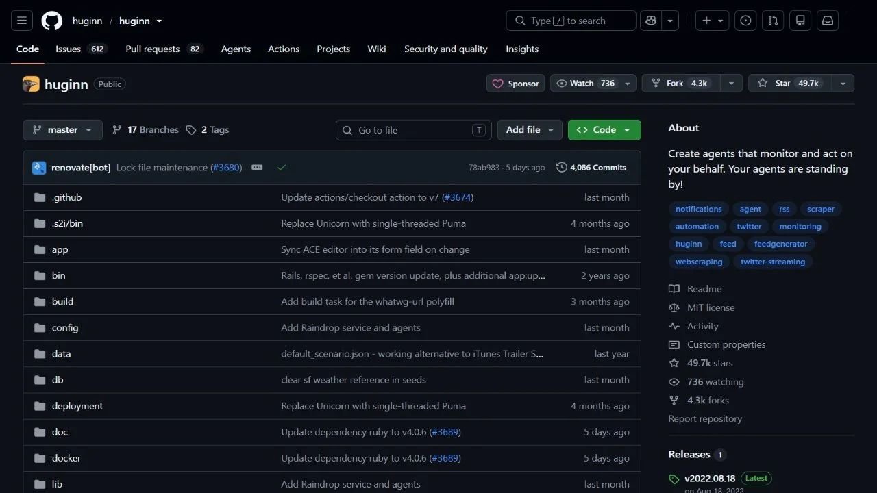View the commit status checkmark
The height and width of the screenshot is (493, 877).
[x=282, y=168]
